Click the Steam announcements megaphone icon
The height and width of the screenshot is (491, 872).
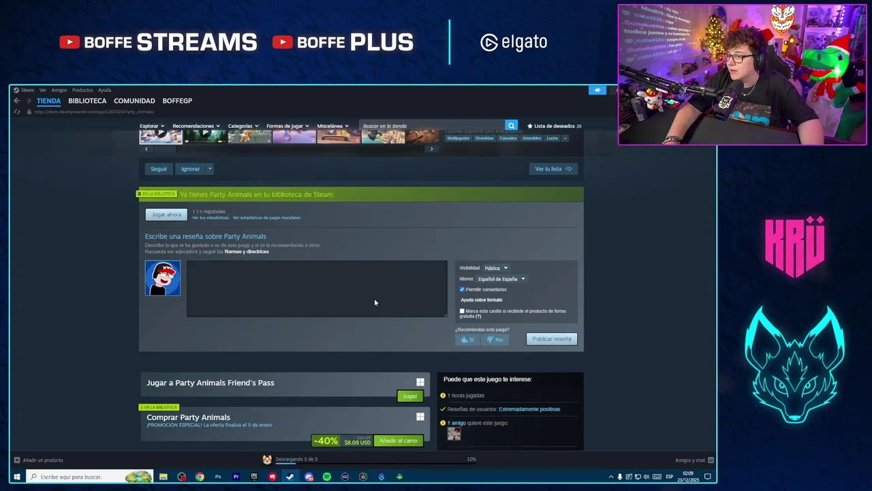coord(597,90)
